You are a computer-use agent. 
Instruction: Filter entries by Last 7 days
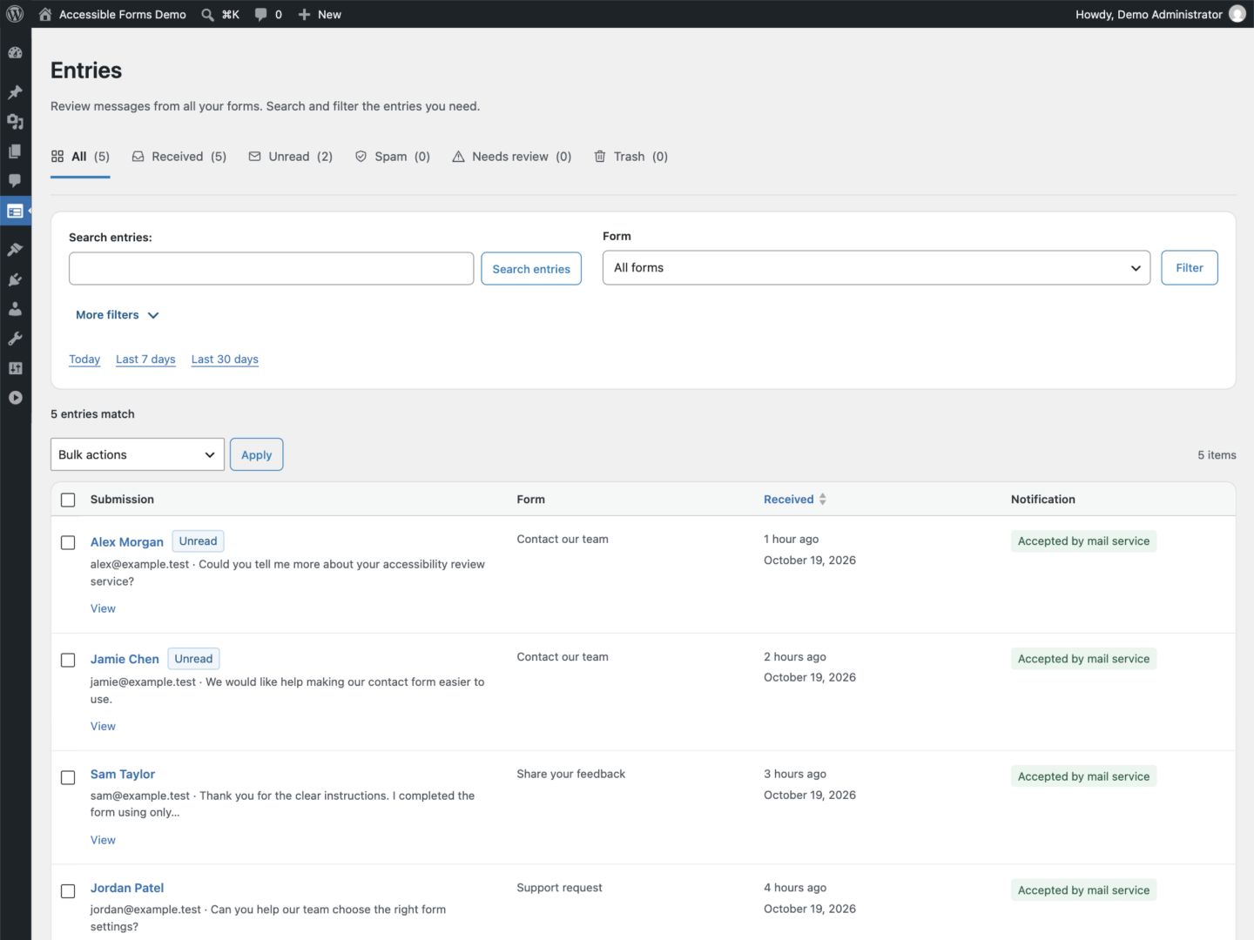click(145, 359)
